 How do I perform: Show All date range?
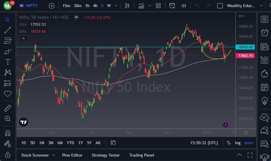98,143
